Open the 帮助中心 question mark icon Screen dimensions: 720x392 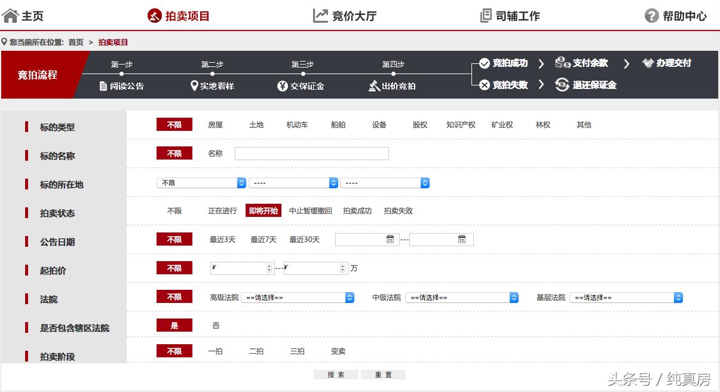click(651, 15)
